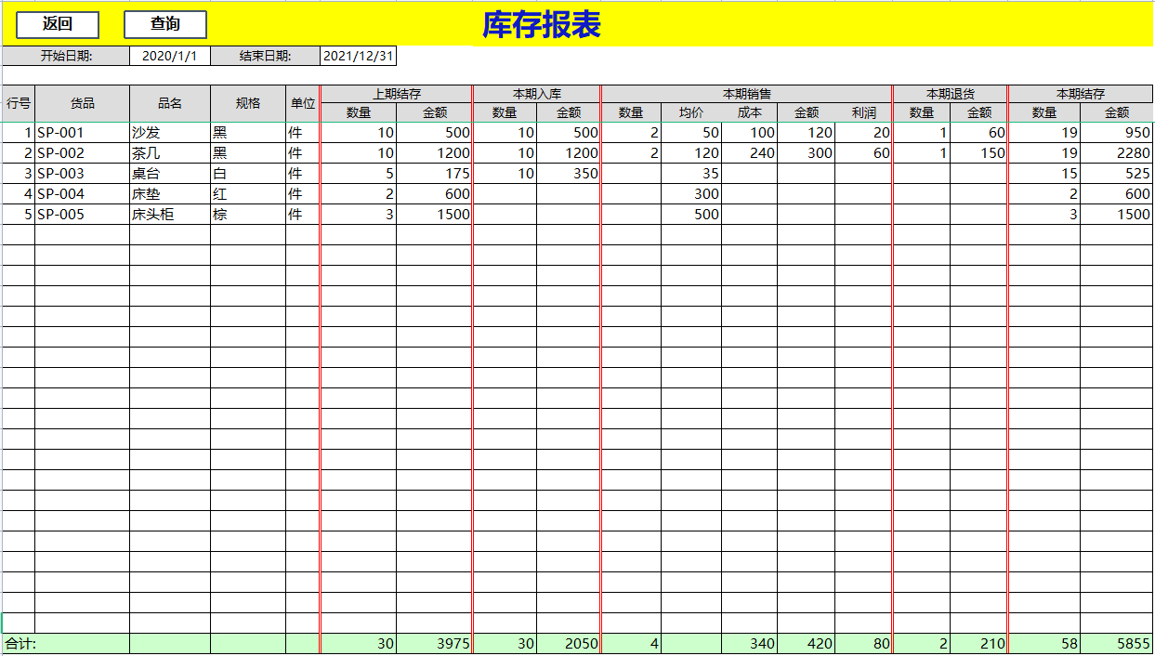This screenshot has width=1155, height=656.
Task: Click total previous balance amount 3975
Action: click(435, 643)
